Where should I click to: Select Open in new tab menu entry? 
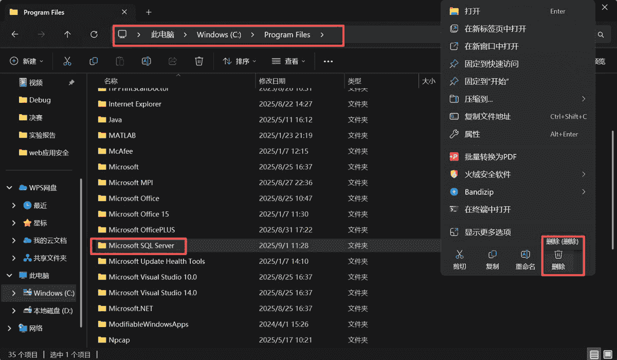coord(495,29)
